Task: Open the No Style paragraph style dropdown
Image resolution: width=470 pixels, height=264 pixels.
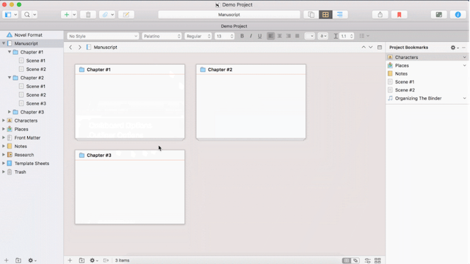Action: [x=103, y=36]
